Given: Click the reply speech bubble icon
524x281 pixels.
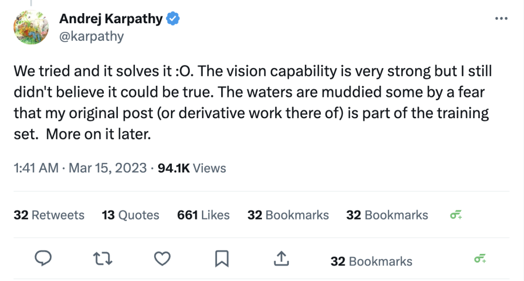Looking at the screenshot, I should (x=44, y=259).
